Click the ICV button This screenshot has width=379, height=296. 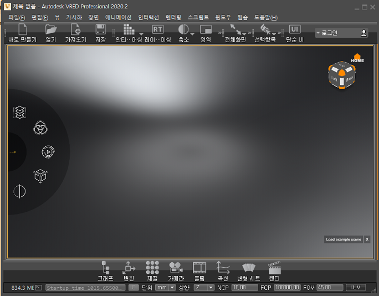click(356, 288)
